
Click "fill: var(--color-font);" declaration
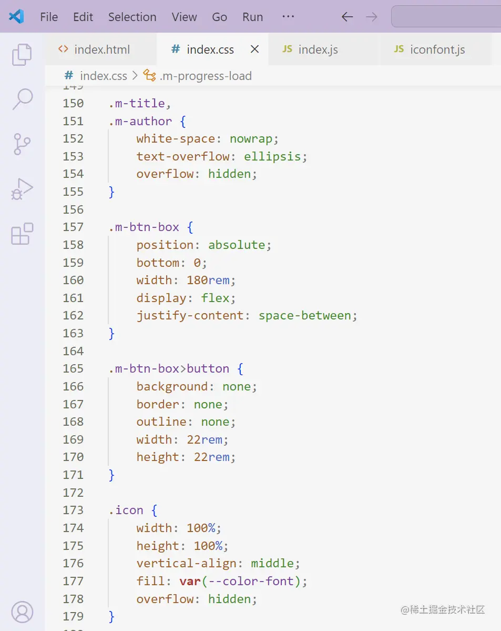(221, 581)
